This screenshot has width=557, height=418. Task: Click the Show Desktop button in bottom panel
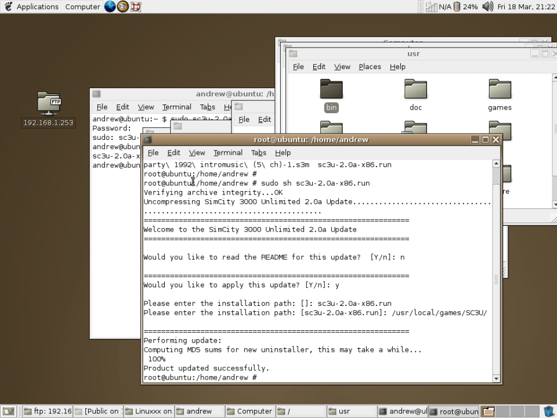point(10,411)
